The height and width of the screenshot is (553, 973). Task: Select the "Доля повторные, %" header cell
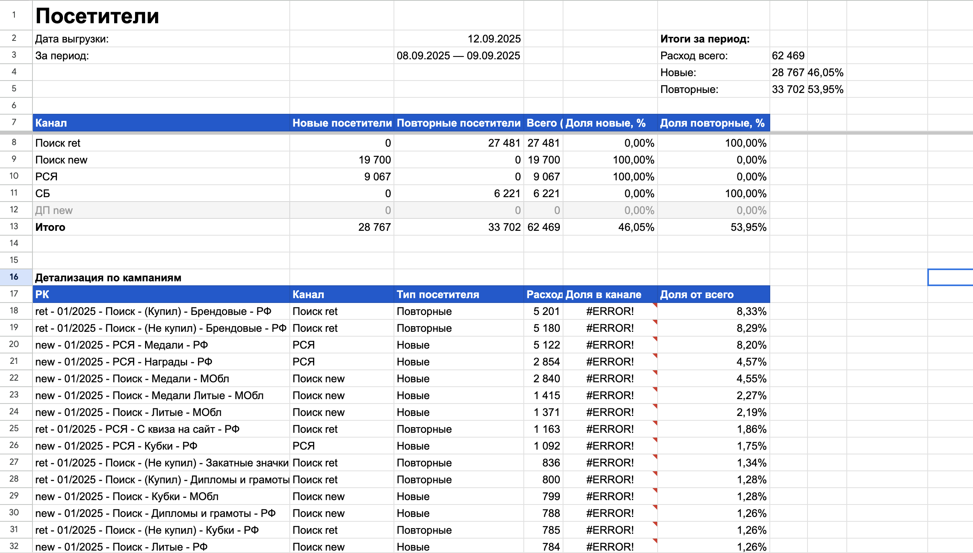click(712, 123)
